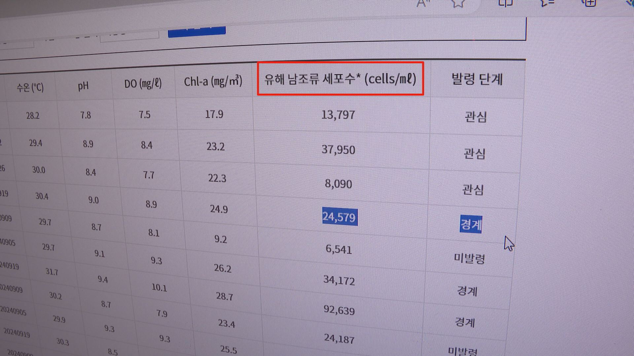634x356 pixels.
Task: Click the Chl-a (mg/㎥) column header
Action: 213,81
